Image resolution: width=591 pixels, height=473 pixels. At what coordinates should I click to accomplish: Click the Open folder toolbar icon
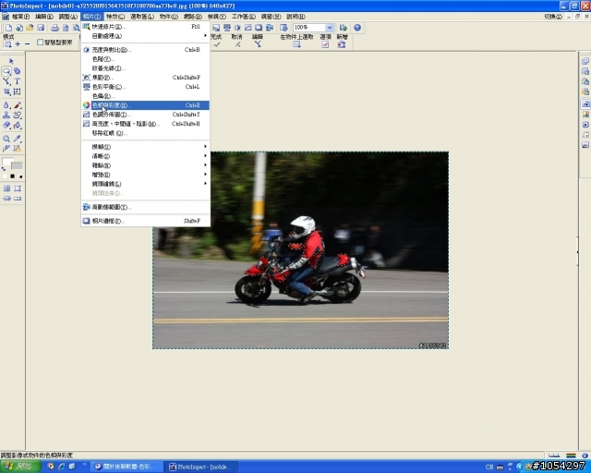(30, 28)
